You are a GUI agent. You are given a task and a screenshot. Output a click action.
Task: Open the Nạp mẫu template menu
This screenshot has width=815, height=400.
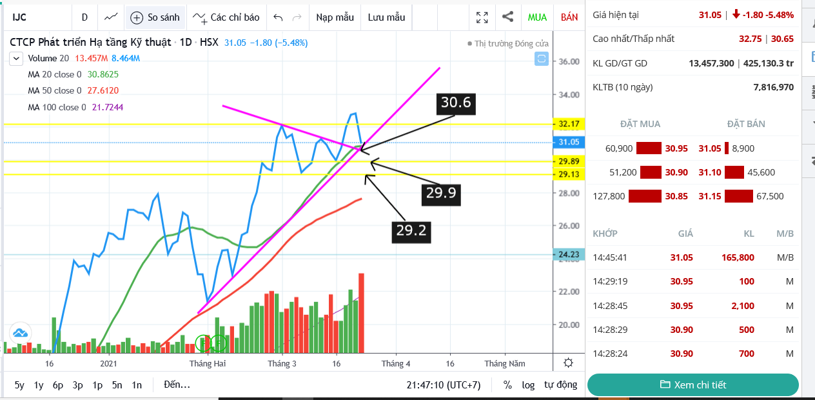(x=335, y=17)
